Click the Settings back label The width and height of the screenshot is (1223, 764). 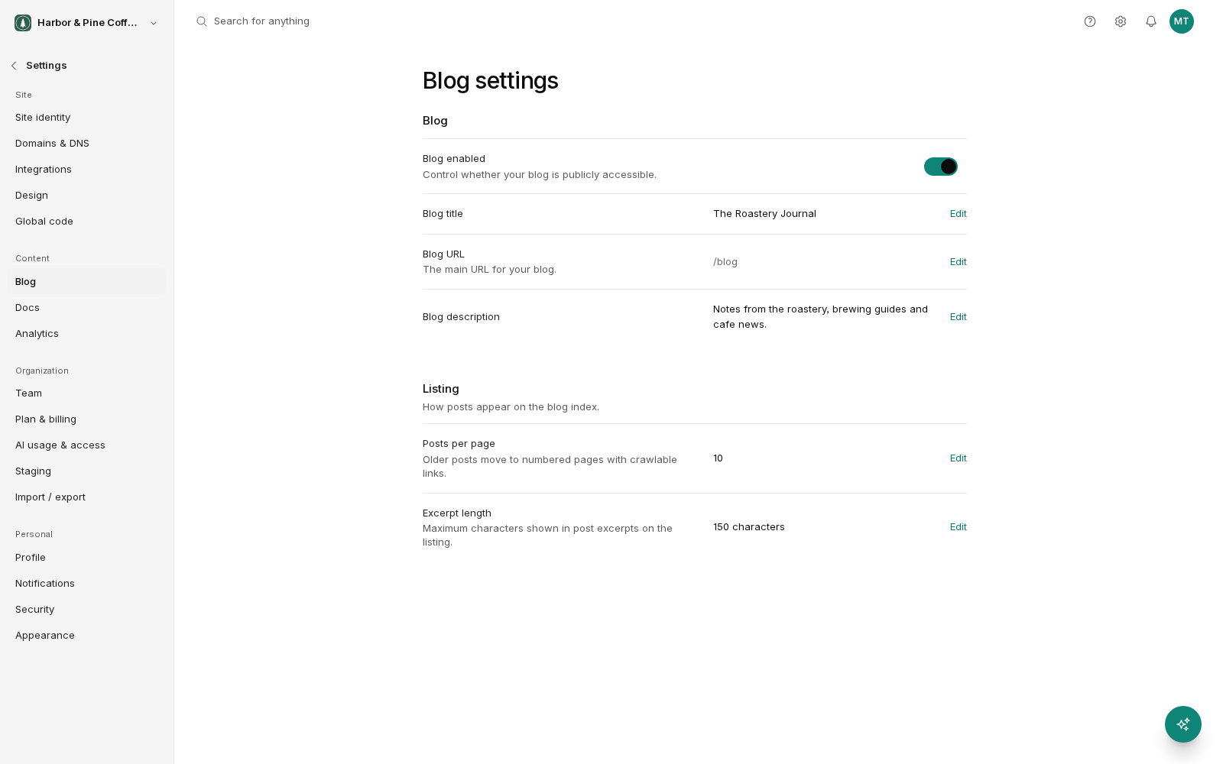[47, 66]
